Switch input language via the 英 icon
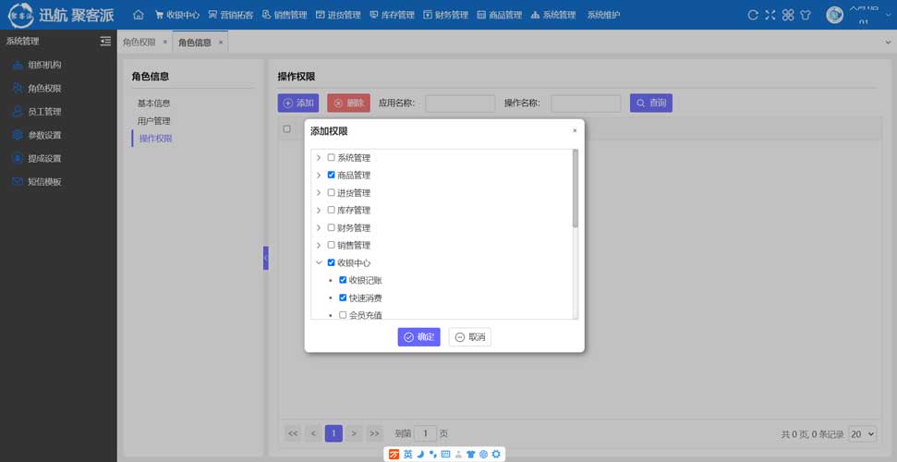Viewport: 897px width, 462px height. pos(408,454)
